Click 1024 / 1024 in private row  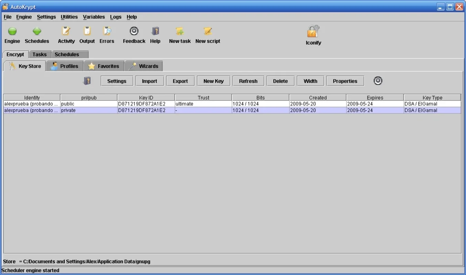[x=261, y=110]
